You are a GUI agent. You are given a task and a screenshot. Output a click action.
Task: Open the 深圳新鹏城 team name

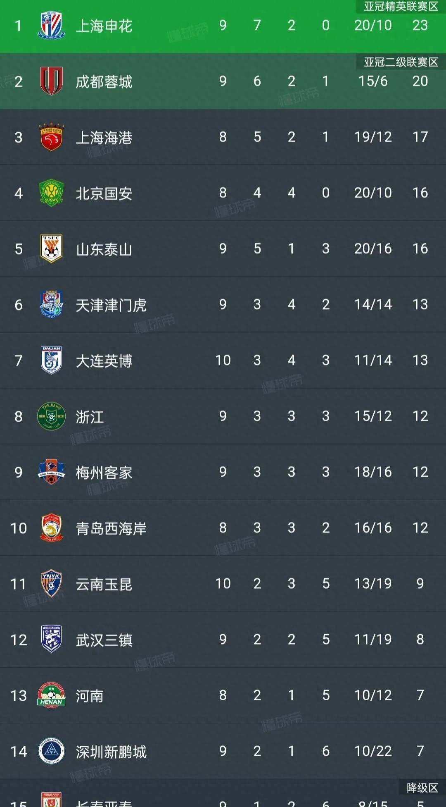(x=111, y=752)
